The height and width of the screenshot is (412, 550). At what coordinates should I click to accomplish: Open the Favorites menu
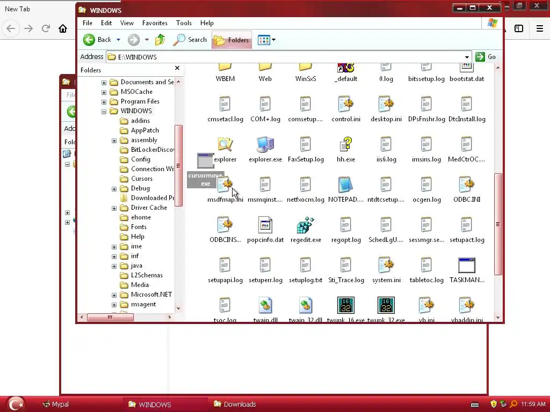pyautogui.click(x=155, y=23)
